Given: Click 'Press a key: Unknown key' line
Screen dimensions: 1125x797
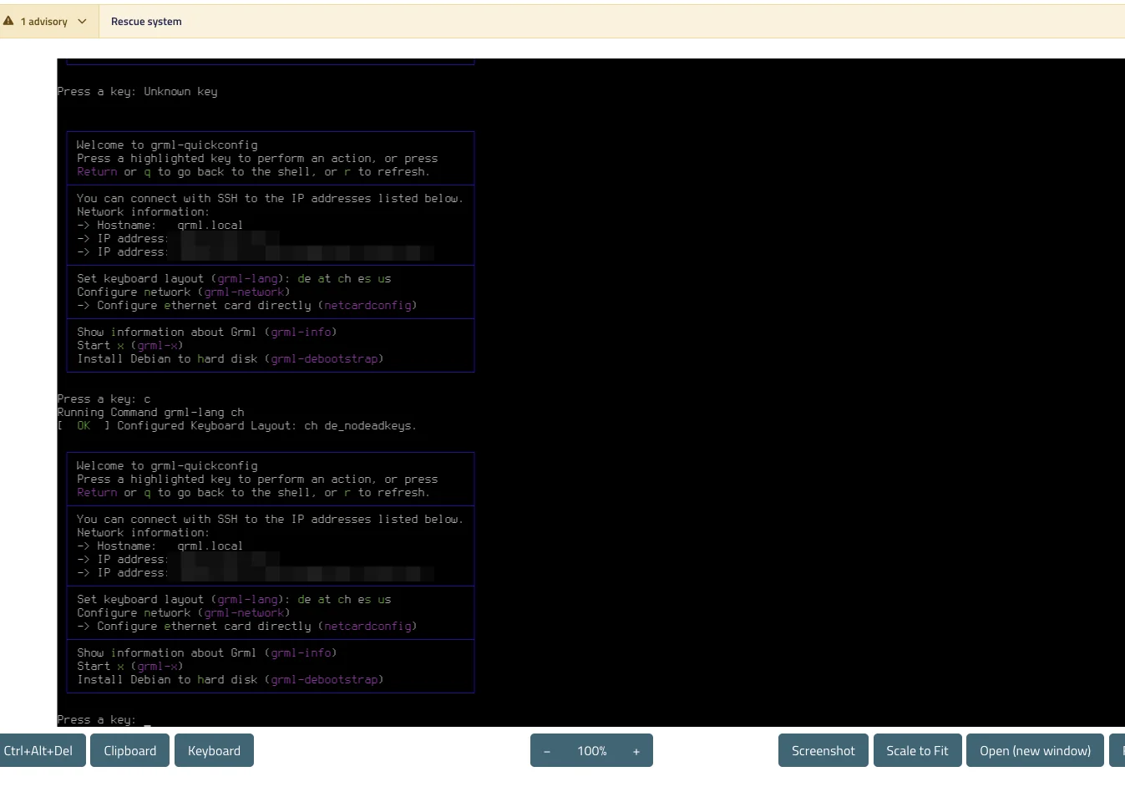Looking at the screenshot, I should [137, 91].
